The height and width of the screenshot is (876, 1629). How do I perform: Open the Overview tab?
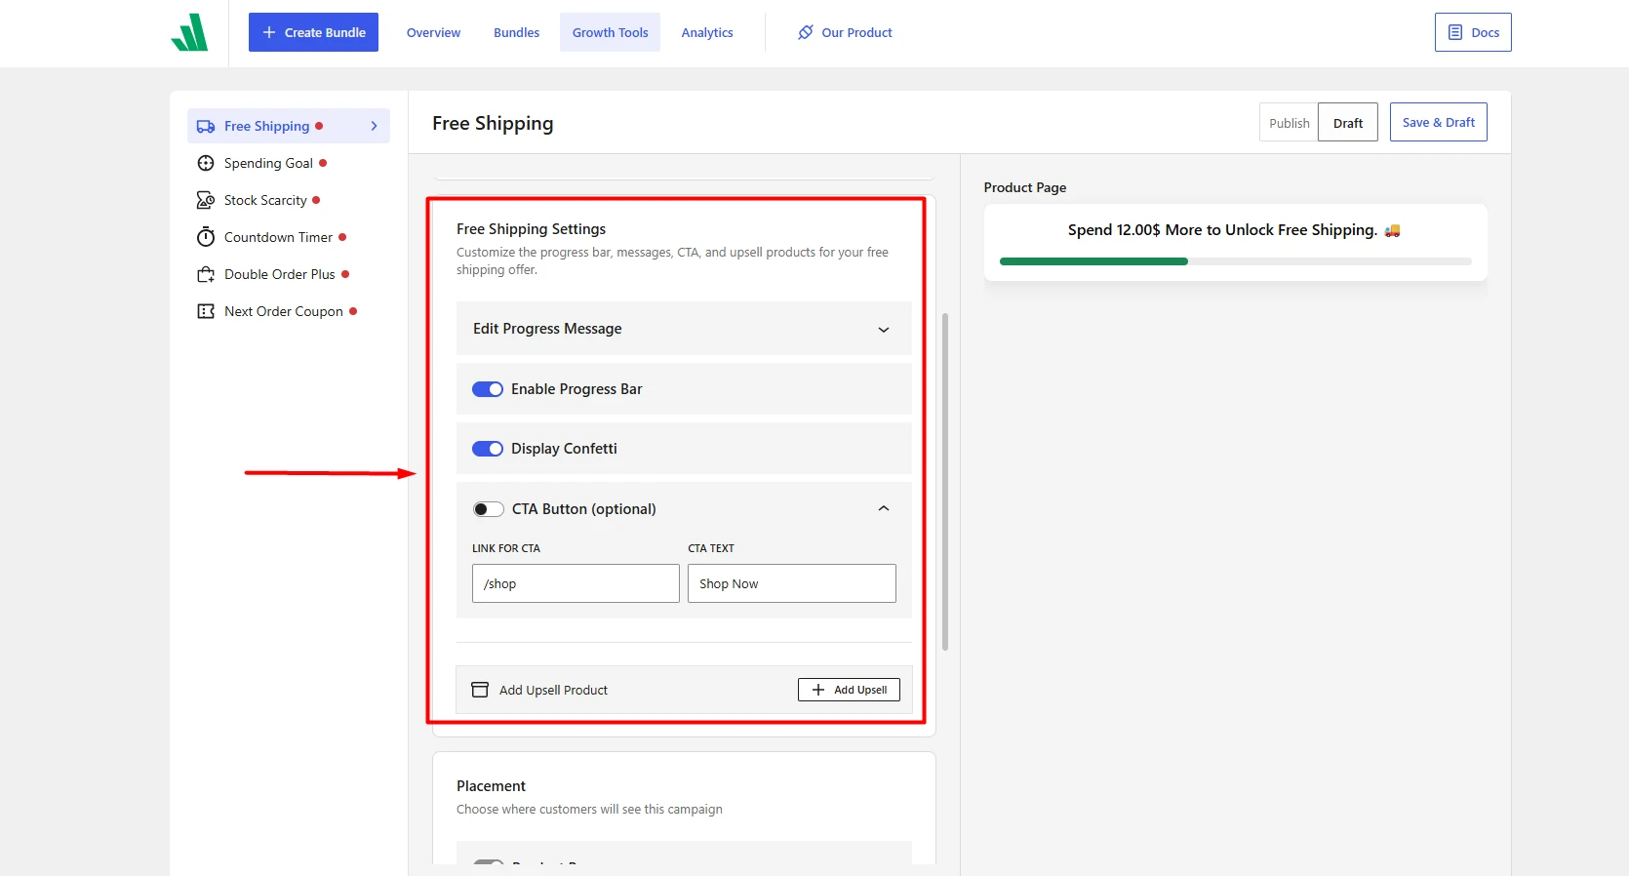point(433,32)
